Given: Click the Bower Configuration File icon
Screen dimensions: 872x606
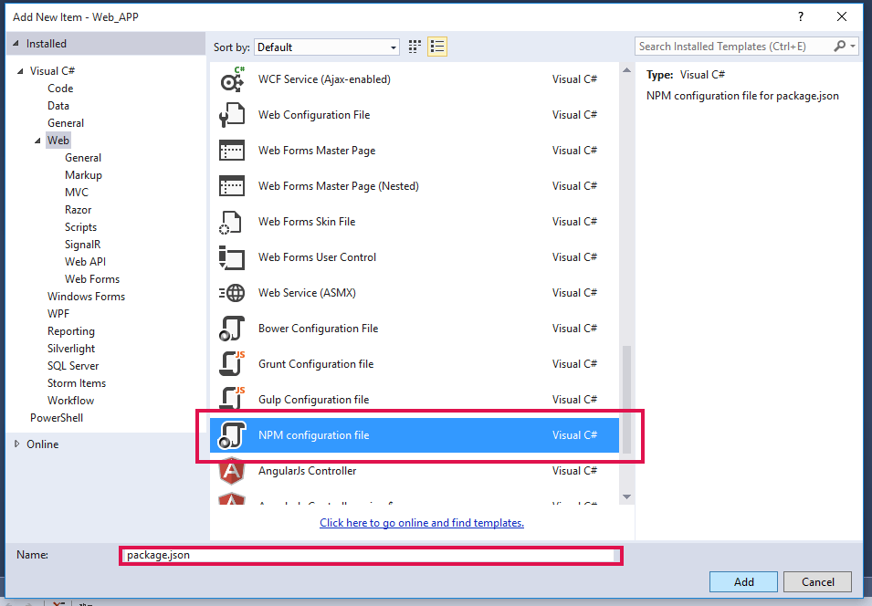Looking at the screenshot, I should point(232,329).
